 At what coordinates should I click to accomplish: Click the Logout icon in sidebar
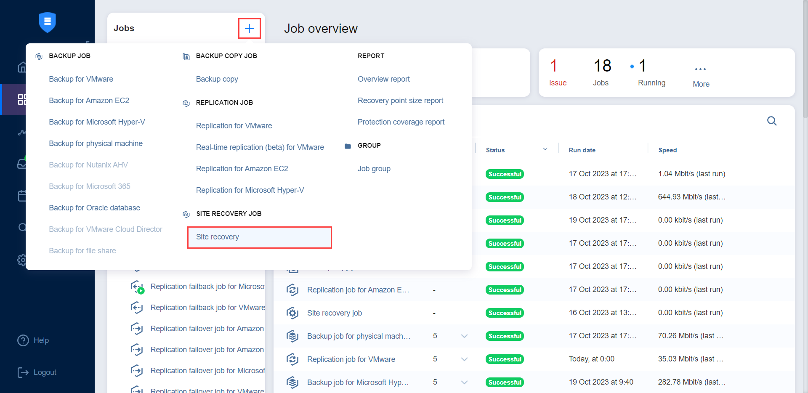23,372
